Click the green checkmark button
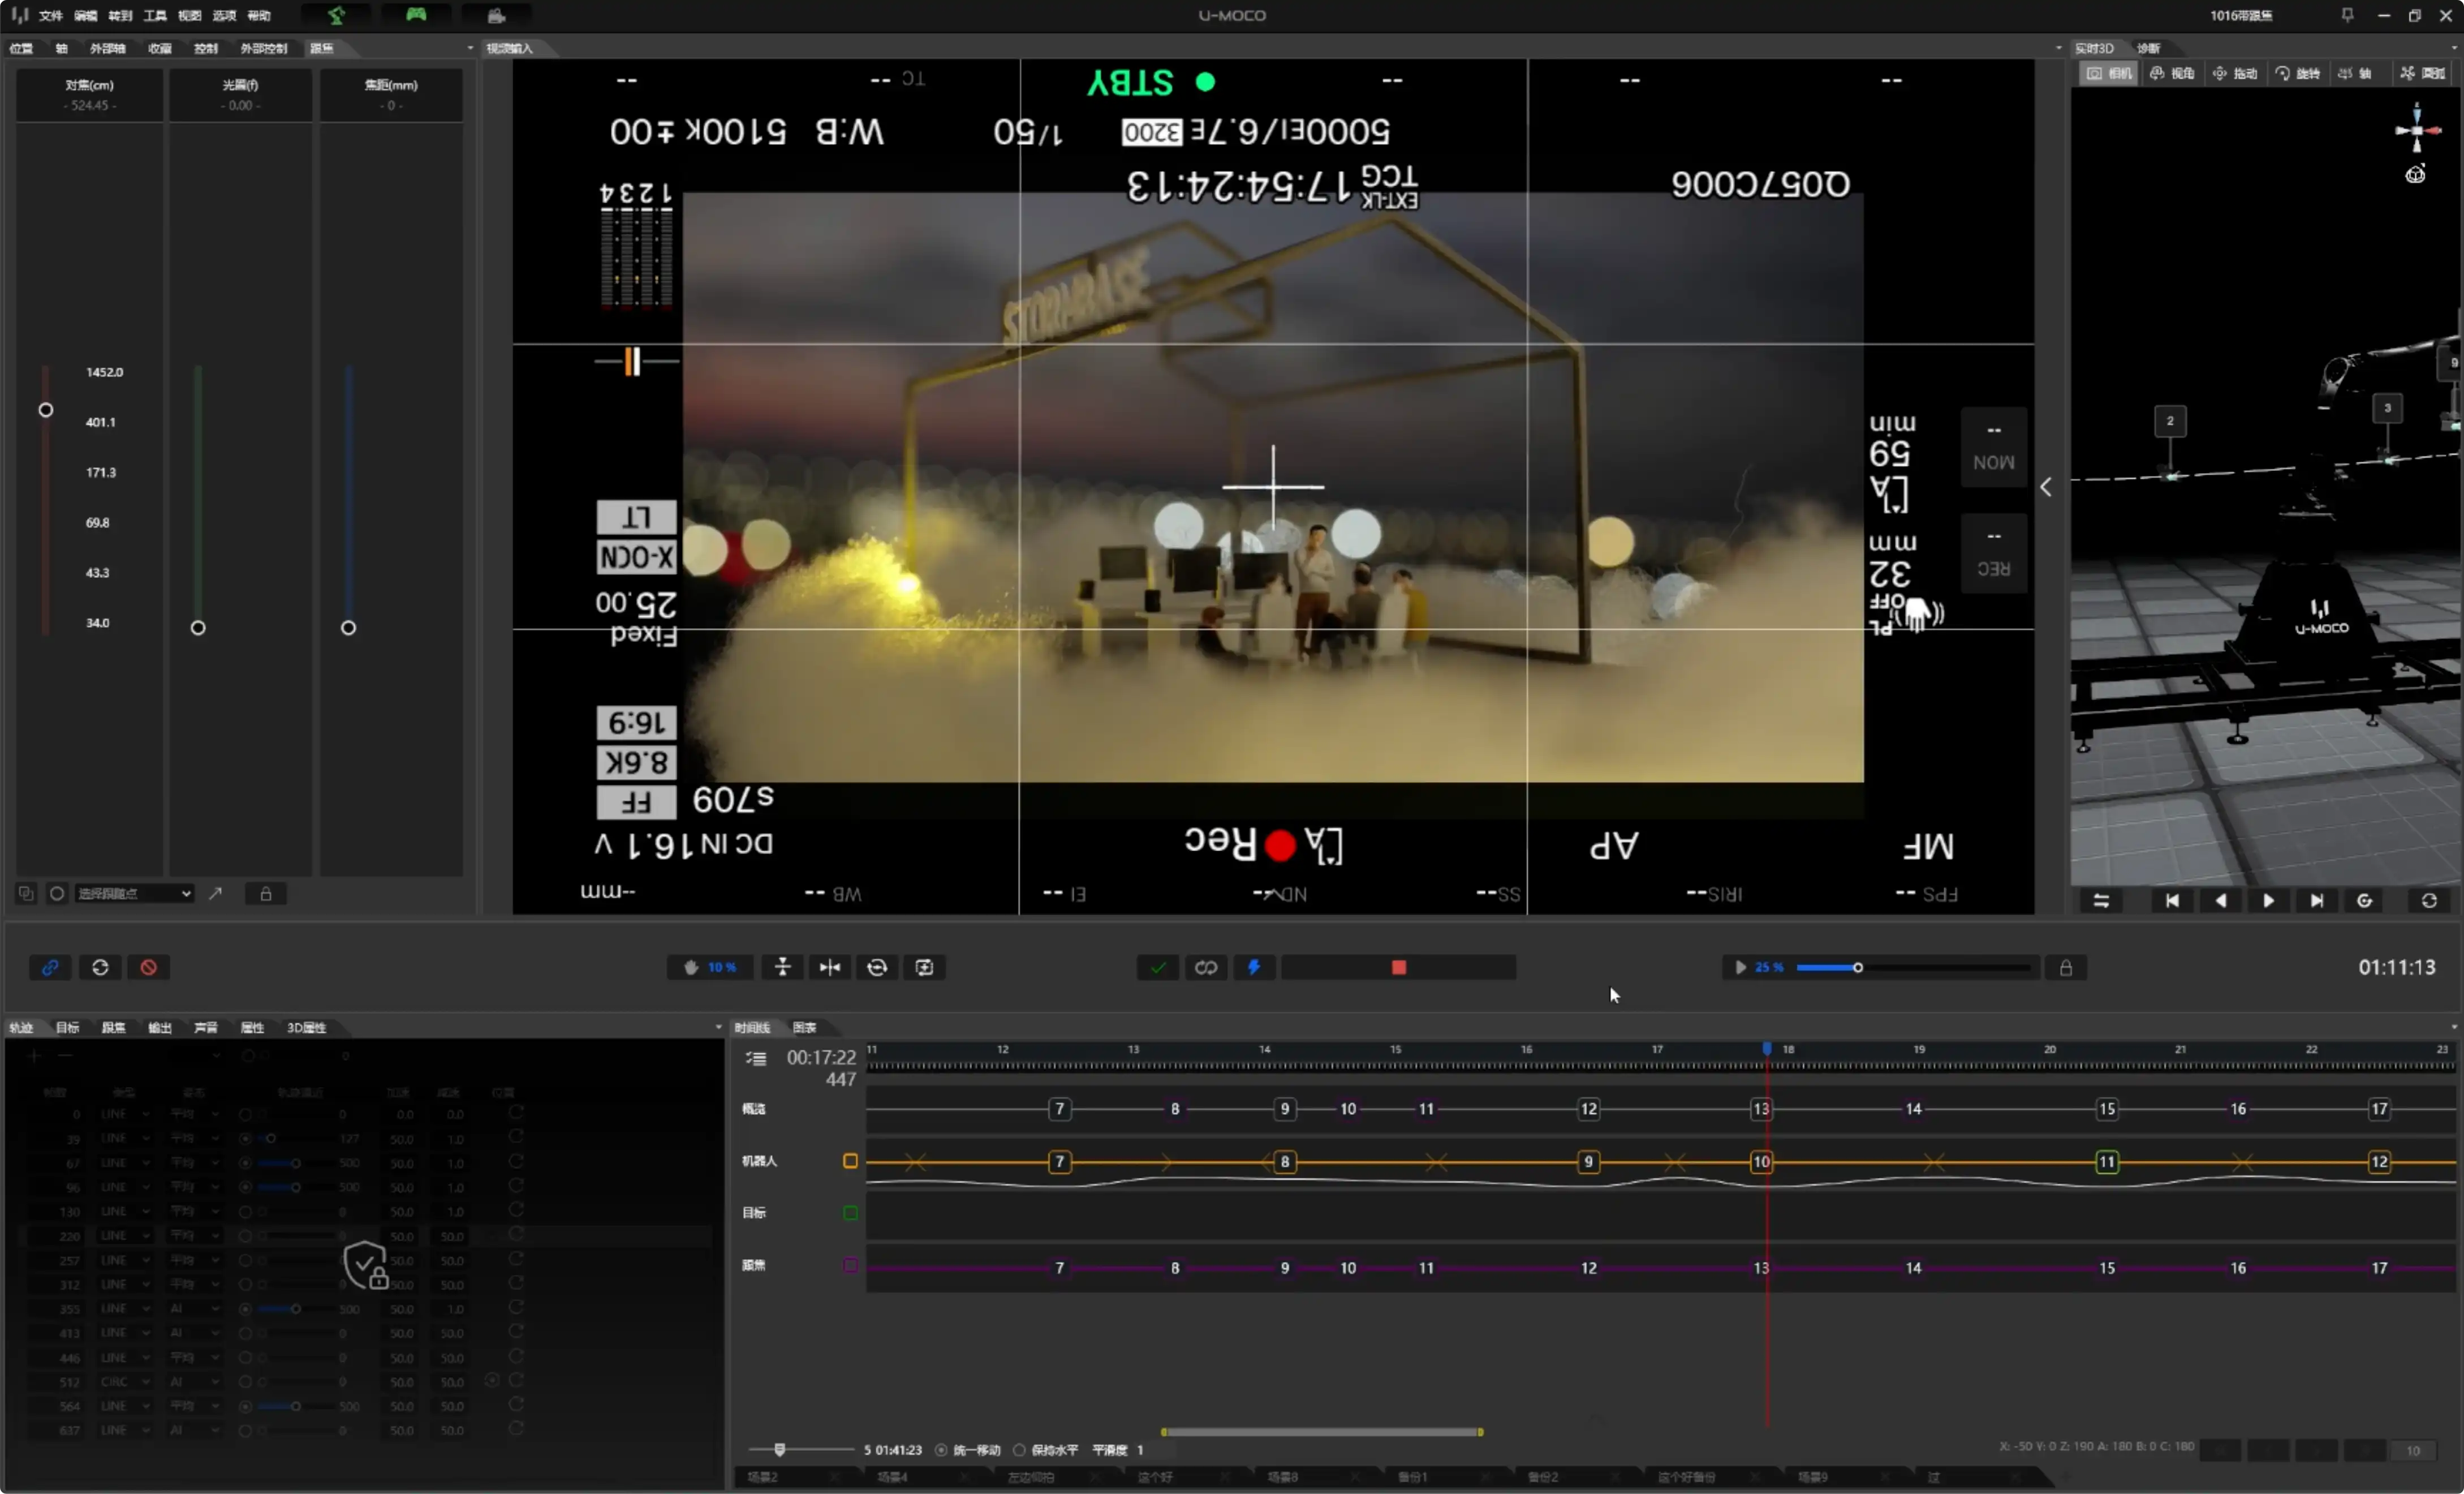Viewport: 2464px width, 1494px height. (1158, 968)
